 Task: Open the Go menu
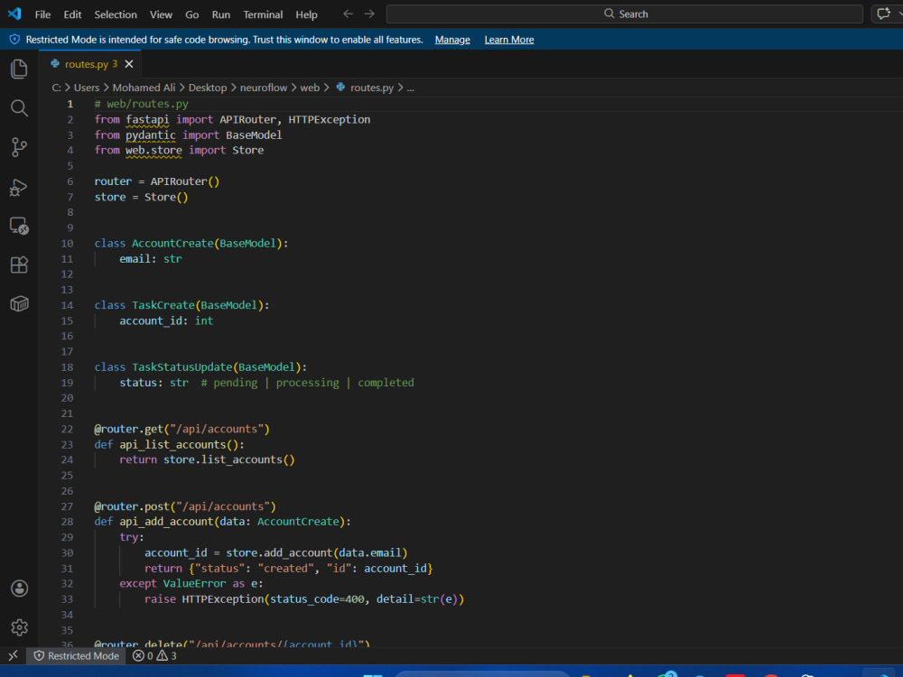click(191, 14)
